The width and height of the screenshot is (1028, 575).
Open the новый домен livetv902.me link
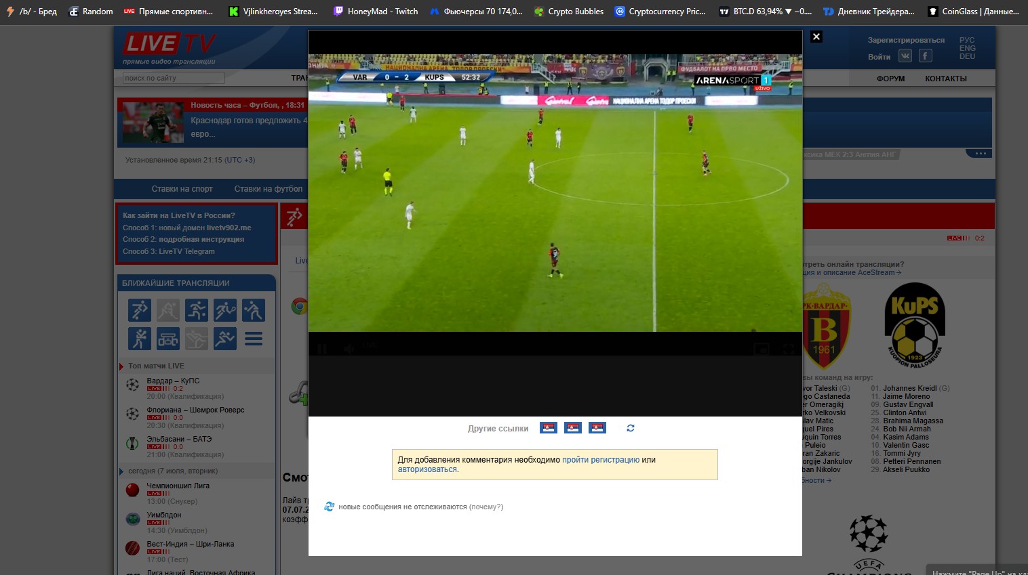(205, 228)
